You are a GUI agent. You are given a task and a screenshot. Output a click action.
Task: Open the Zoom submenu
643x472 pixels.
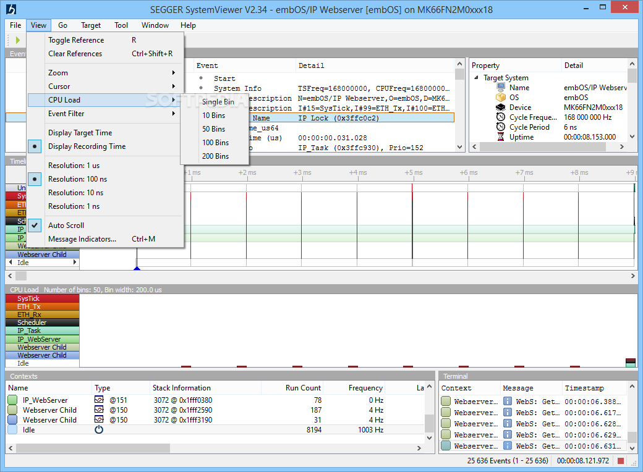point(104,73)
